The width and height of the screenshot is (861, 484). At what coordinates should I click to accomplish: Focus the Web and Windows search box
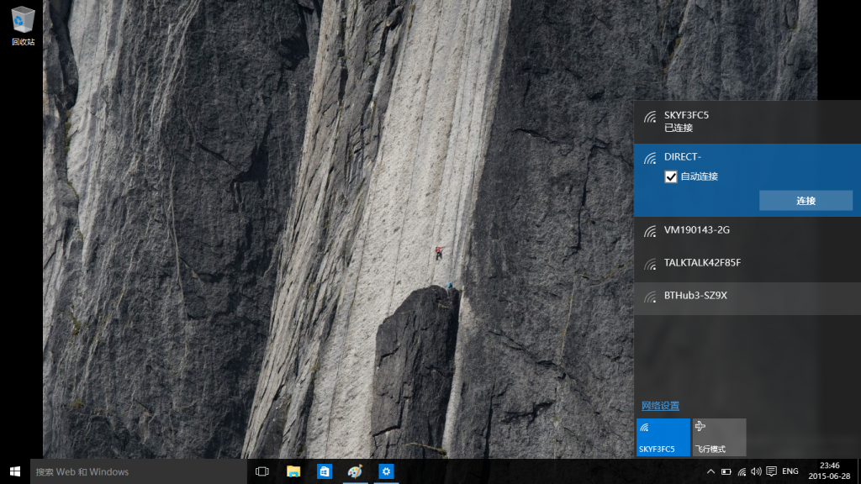139,471
